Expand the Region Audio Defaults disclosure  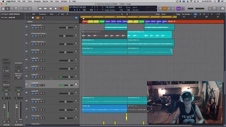(x=2, y=14)
